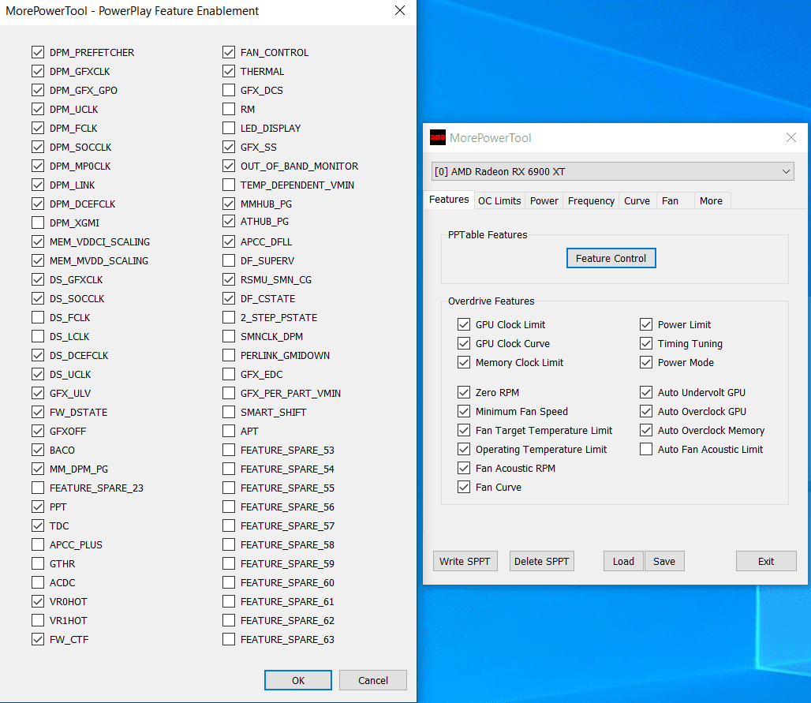Enable Auto Fan Acoustic Limit

click(x=646, y=449)
